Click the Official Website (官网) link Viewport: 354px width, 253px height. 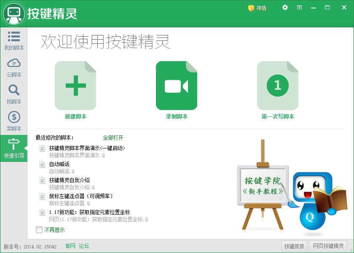70,246
